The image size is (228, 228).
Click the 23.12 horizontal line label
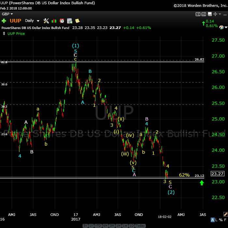pos(199,176)
